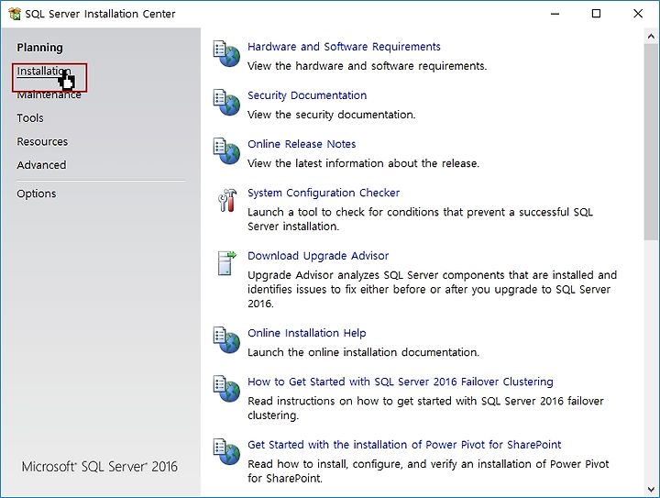
Task: Click 'Launch the online installation documentation.' text
Action: coord(363,352)
